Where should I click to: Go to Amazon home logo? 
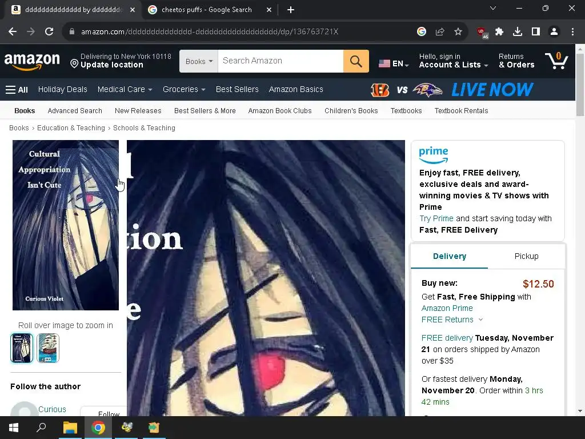(x=32, y=61)
